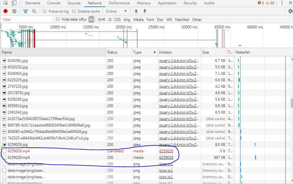Open network search magnifier icon
This screenshot has height=184, width=293.
tap(34, 11)
